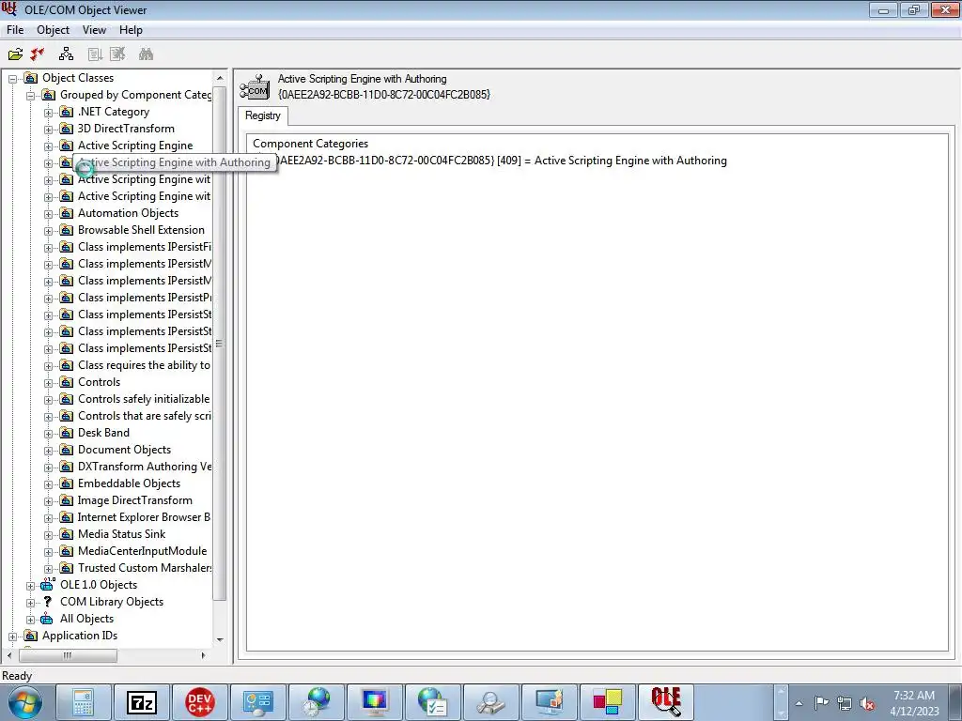This screenshot has width=962, height=721.
Task: Click the folder icon beside Object Classes
Action: pos(30,78)
